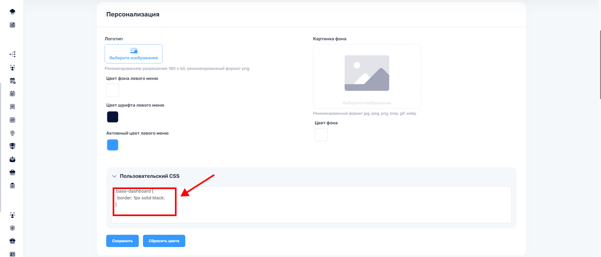The height and width of the screenshot is (257, 601).
Task: Open the blue active left menu color swatch
Action: (113, 145)
